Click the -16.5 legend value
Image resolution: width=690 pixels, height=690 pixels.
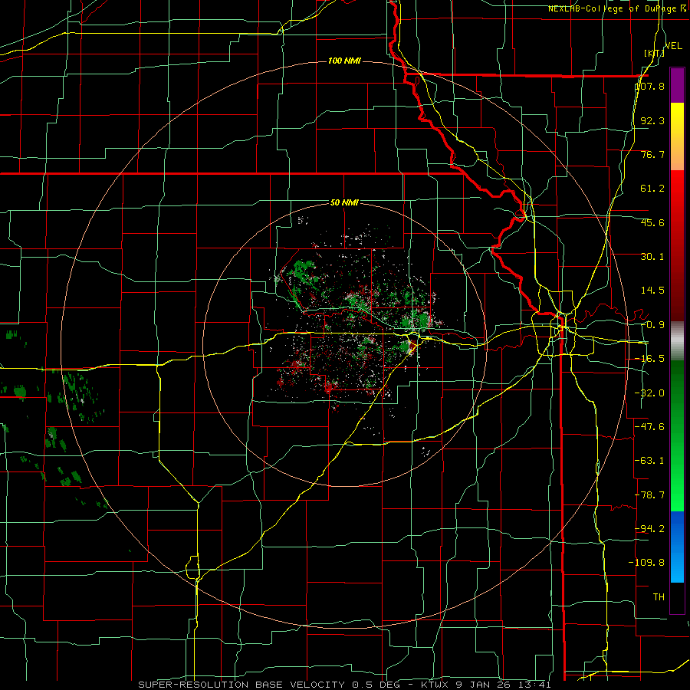coord(650,359)
